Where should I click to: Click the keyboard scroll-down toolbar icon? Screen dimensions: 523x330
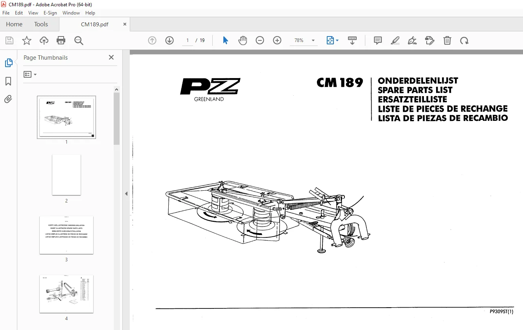352,40
